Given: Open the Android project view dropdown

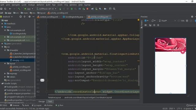Looking at the screenshot, I should (x=6, y=16).
